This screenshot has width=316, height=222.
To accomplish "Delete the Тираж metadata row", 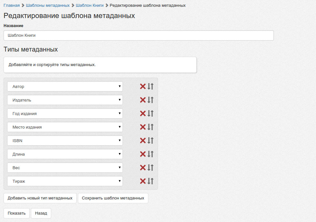I will [143, 181].
